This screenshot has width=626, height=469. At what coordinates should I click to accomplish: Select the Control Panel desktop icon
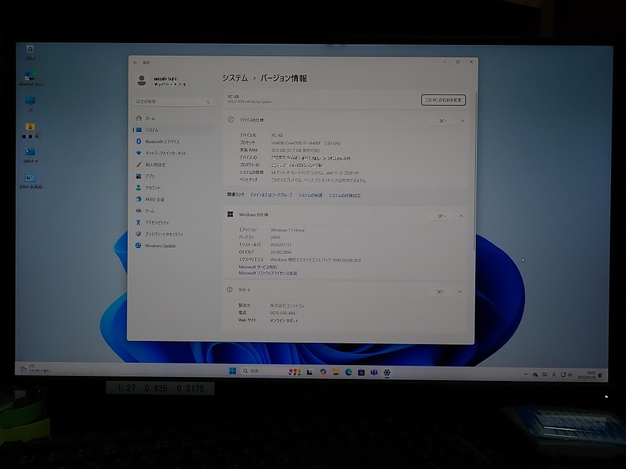30,181
